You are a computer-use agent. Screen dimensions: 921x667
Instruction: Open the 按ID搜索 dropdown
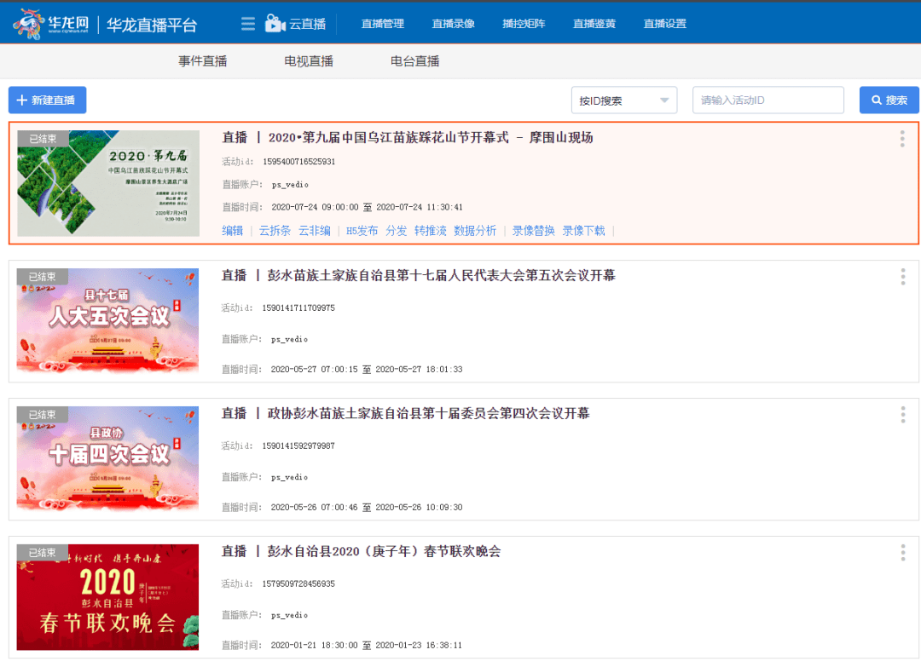tap(623, 101)
